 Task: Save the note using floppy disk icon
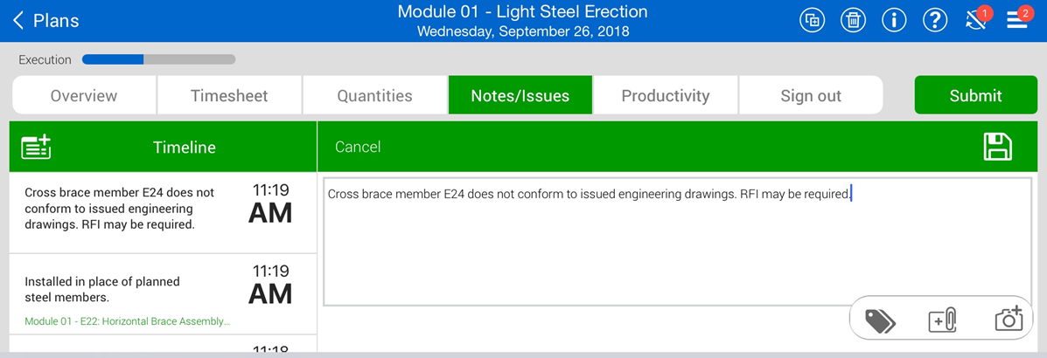coord(997,147)
